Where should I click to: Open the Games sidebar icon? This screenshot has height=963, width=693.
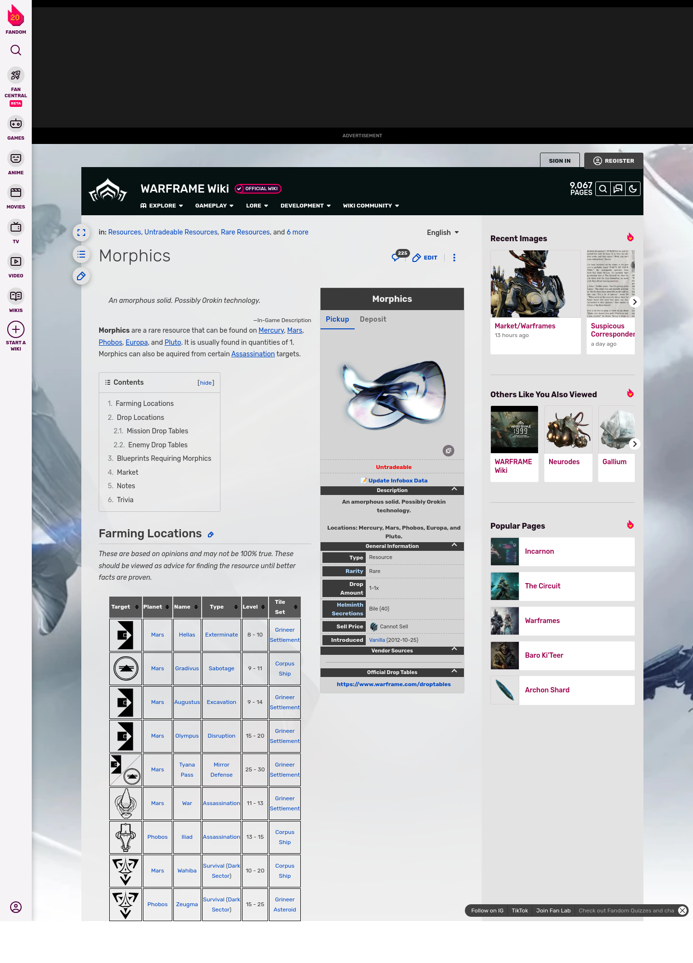[16, 124]
